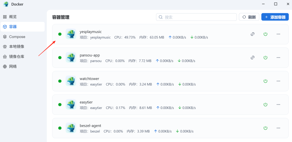Open more options for pansou-app

(278, 58)
